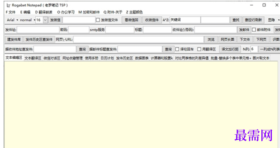Focus the 网页\-URL address field
This screenshot has height=148, width=280.
click(x=138, y=39)
